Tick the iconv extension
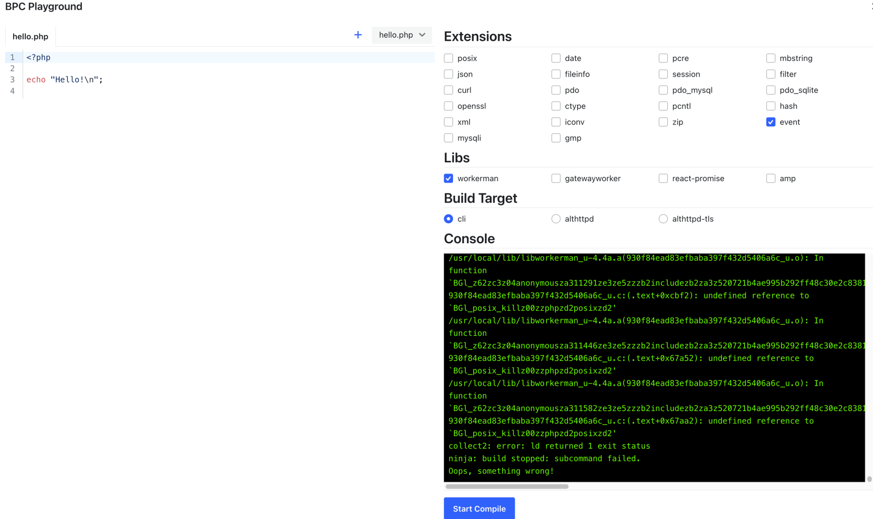The image size is (873, 519). point(556,122)
